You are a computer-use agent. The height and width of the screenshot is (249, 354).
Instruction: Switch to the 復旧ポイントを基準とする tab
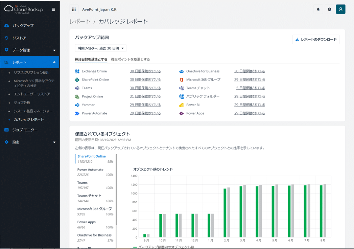[x=131, y=60]
